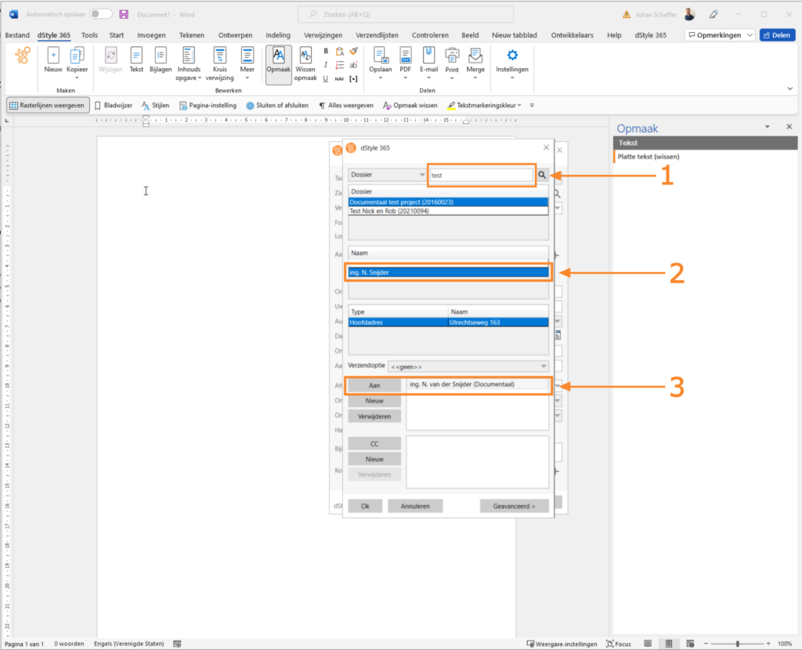Click the Zoeken search box in title bar

[406, 14]
